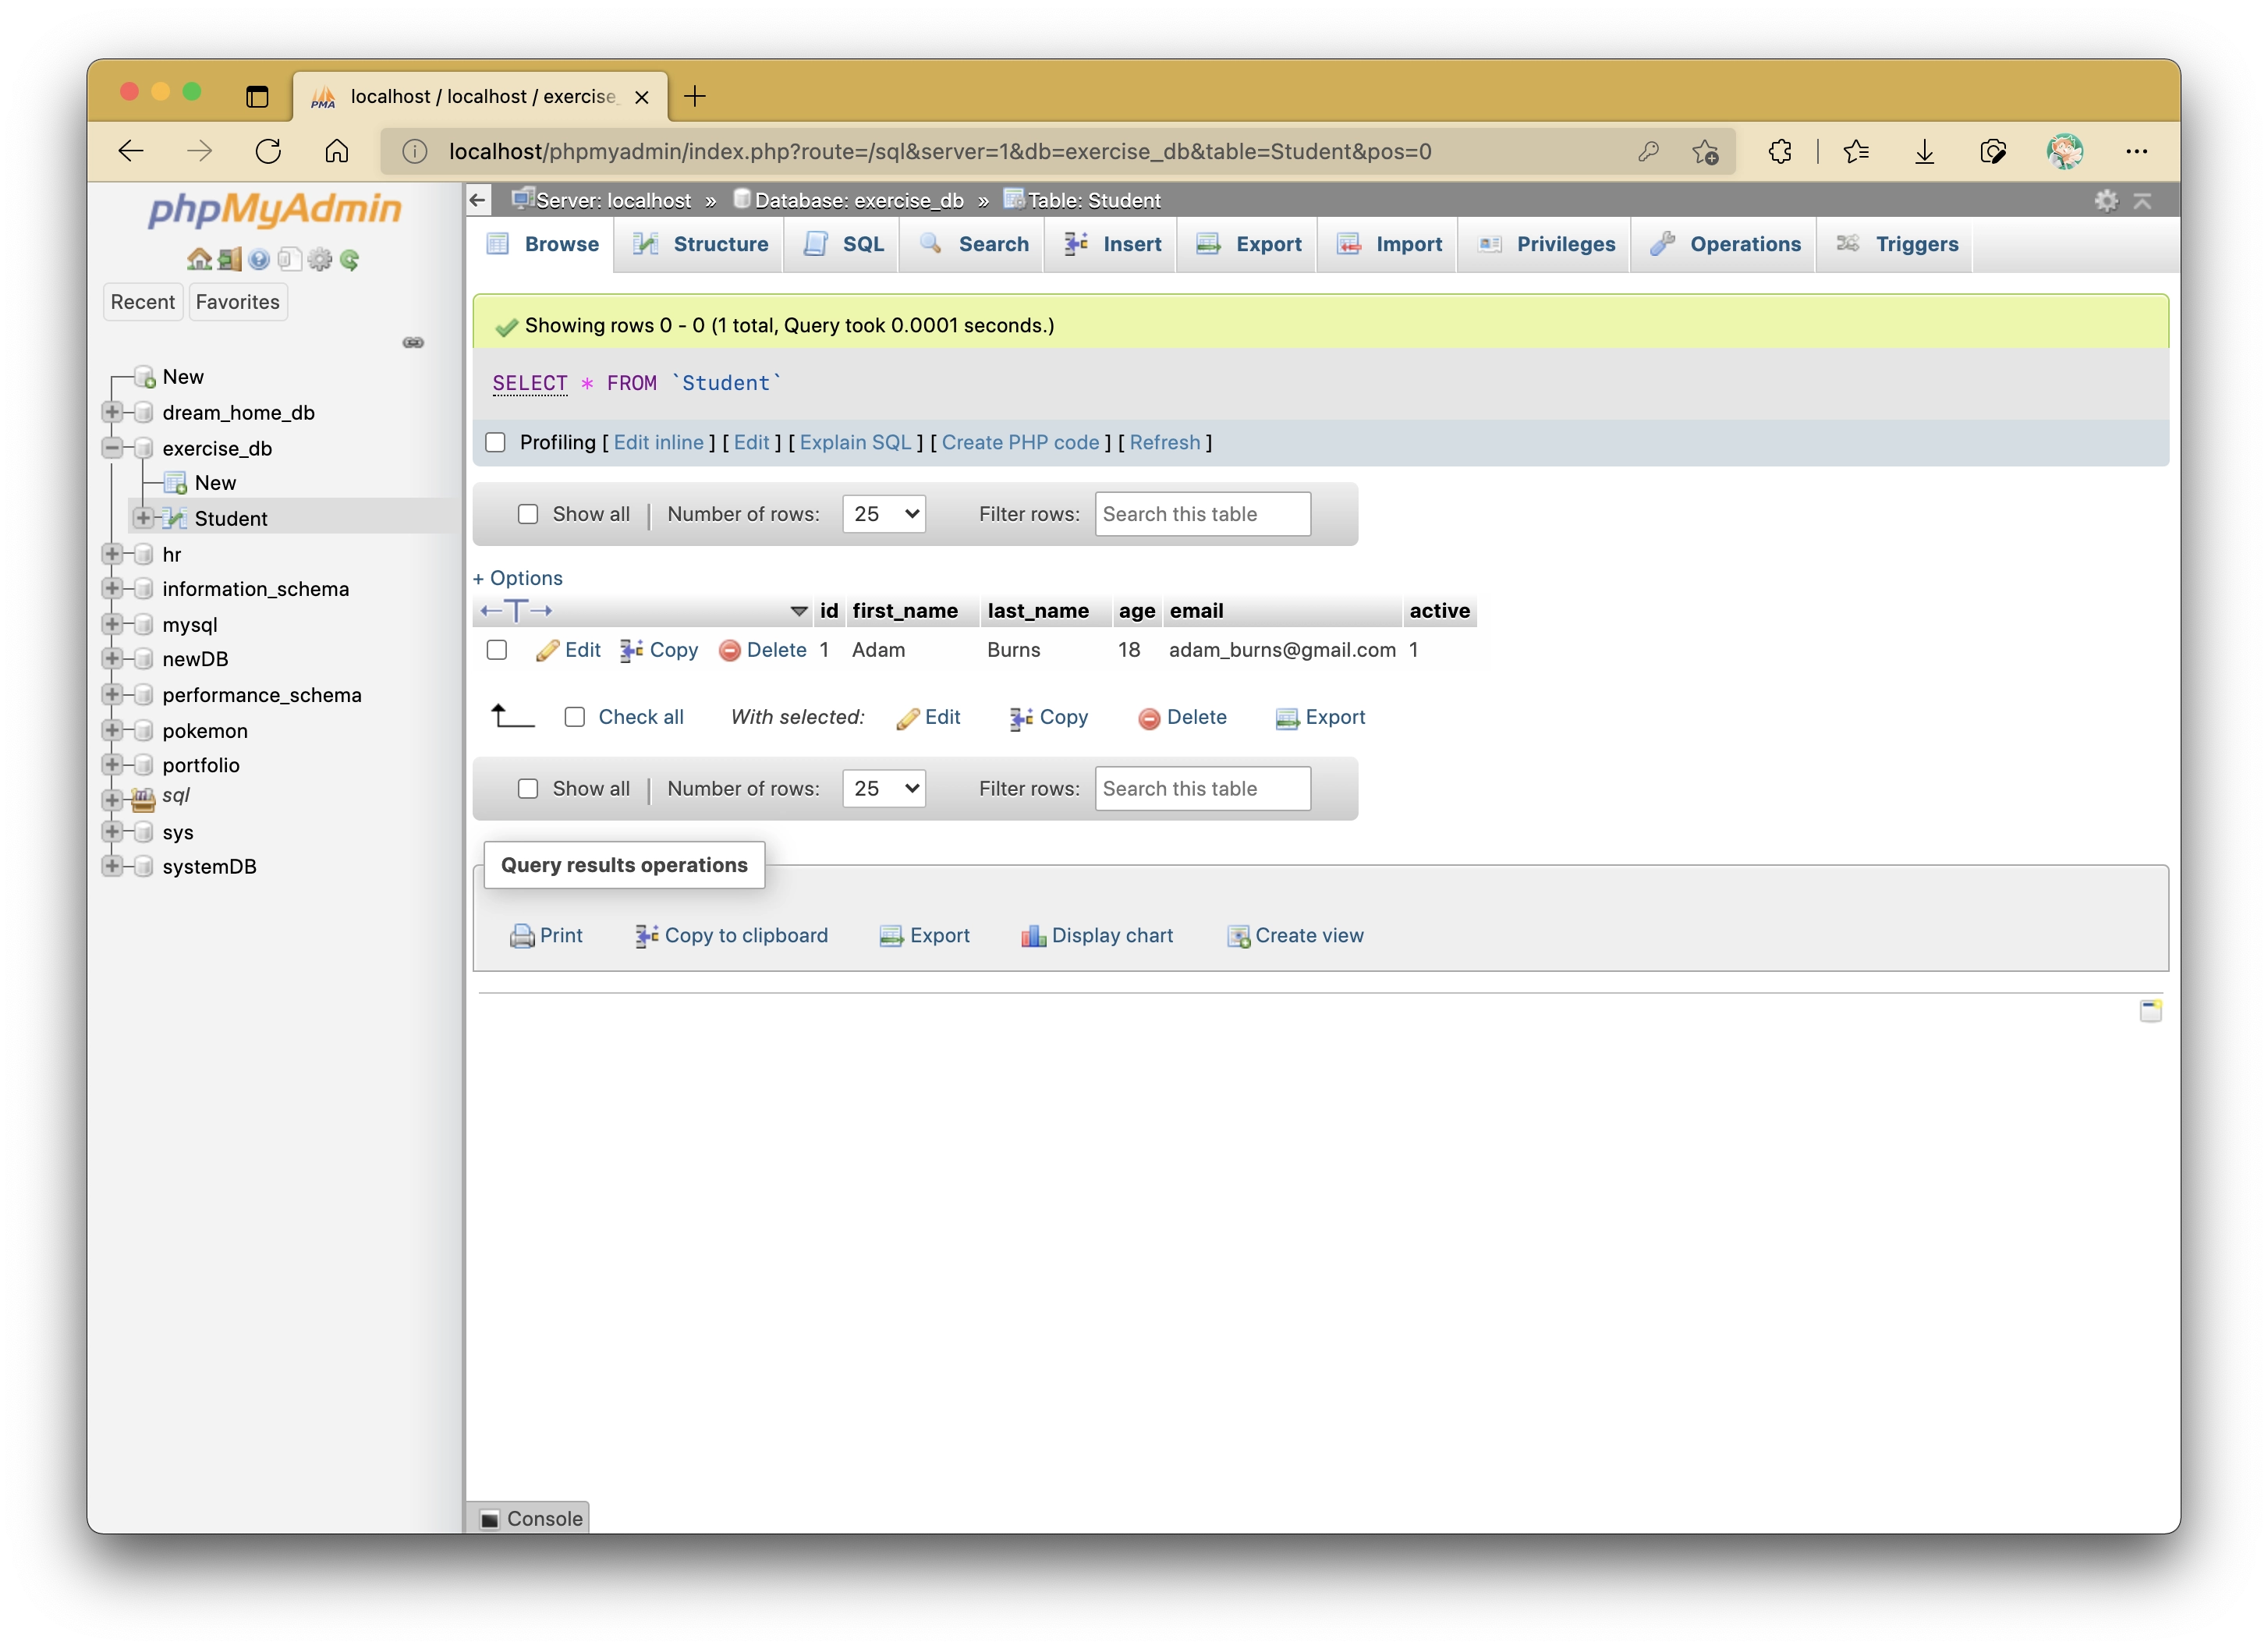The height and width of the screenshot is (1649, 2268).
Task: Click the log out icon beside home
Action: (230, 260)
